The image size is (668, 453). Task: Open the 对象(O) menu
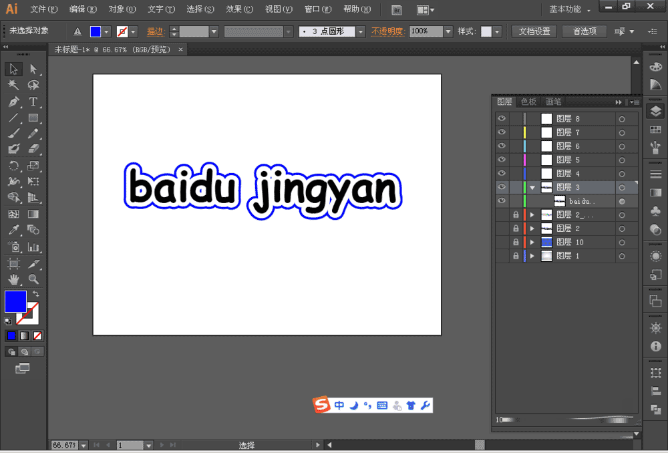[122, 9]
